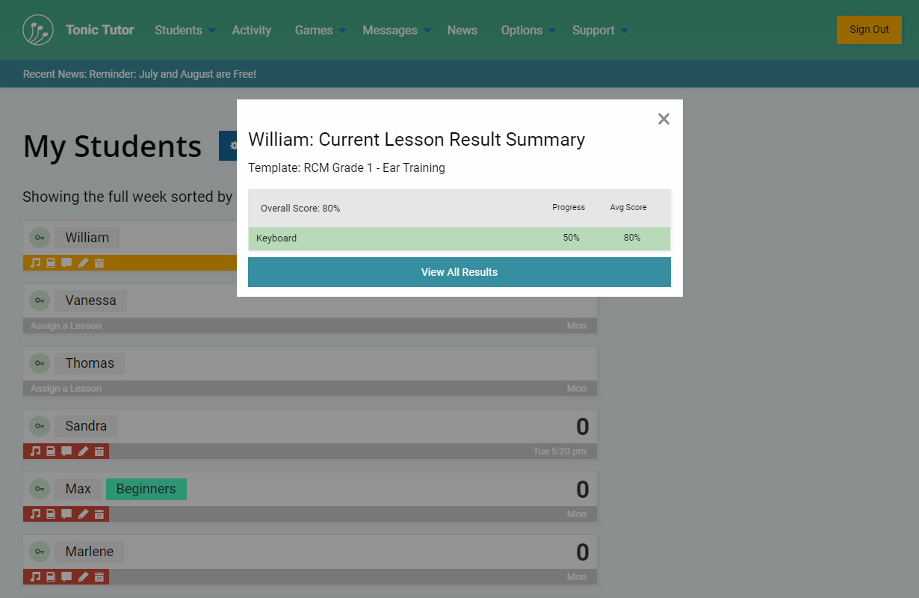The image size is (919, 598).
Task: Click Sandra's calendar icon
Action: [99, 451]
